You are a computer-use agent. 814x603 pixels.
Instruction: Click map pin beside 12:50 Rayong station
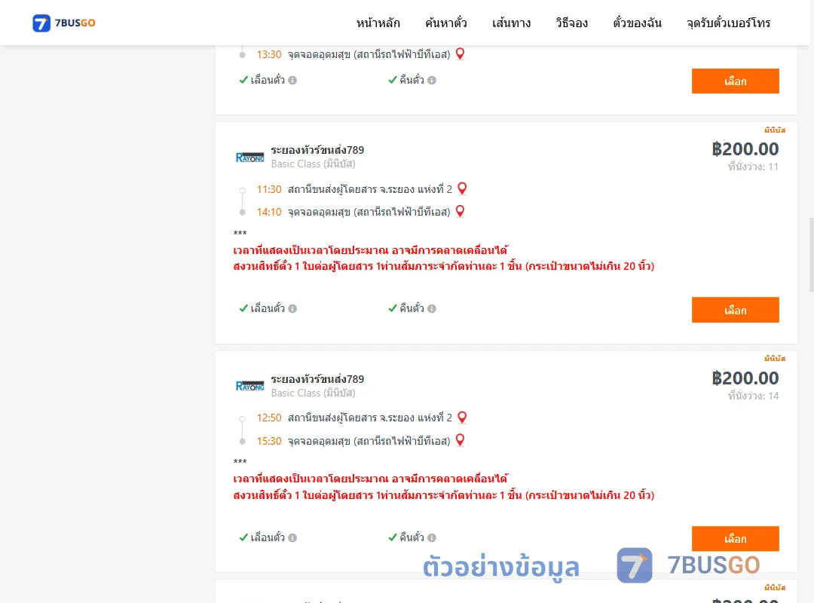462,417
